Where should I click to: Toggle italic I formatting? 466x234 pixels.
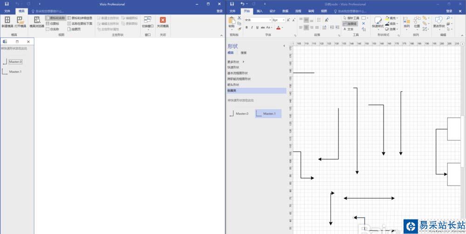252,27
